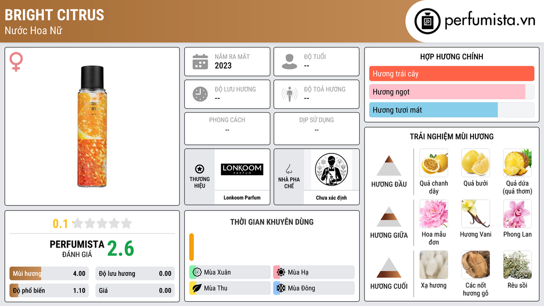This screenshot has width=544, height=306.
Task: Select the Hoa mẫu đơn note image
Action: tap(433, 214)
